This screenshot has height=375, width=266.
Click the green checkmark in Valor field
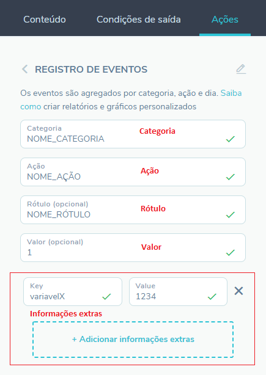(231, 252)
